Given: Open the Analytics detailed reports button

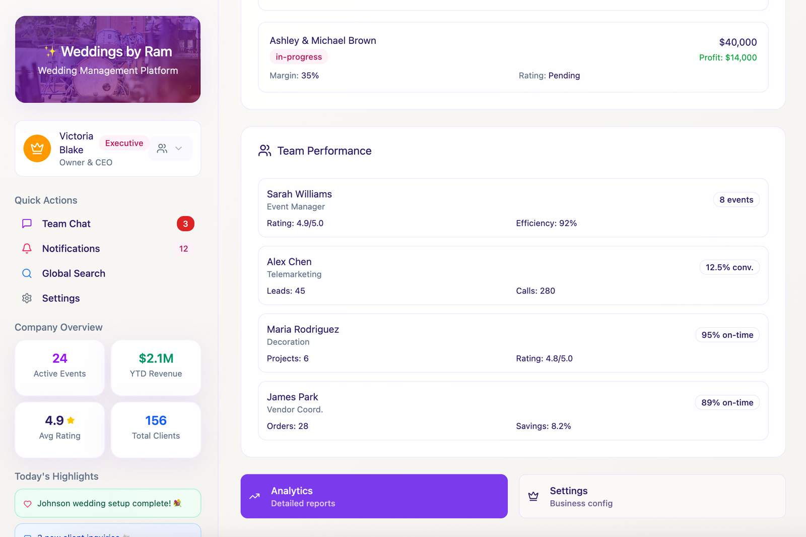Looking at the screenshot, I should (x=374, y=496).
